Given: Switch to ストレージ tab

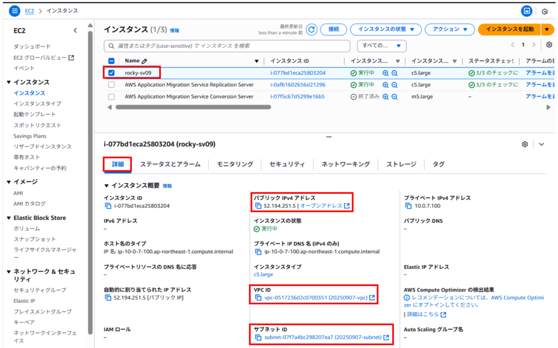Looking at the screenshot, I should 402,164.
